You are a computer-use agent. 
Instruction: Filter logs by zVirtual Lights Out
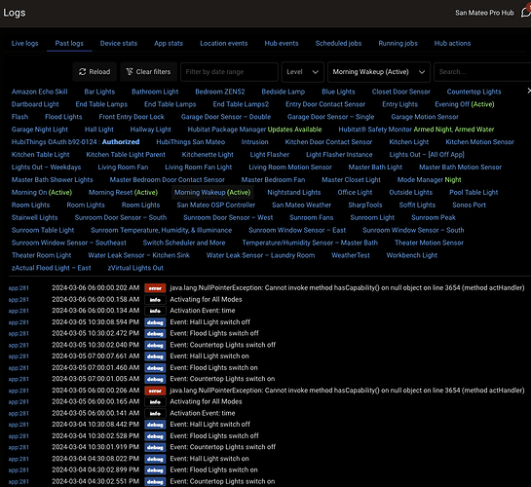click(x=135, y=268)
